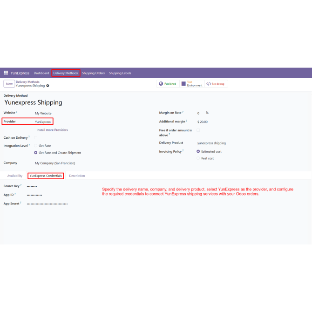
Task: Click the Invoicing Policy help icon
Action: pos(183,150)
